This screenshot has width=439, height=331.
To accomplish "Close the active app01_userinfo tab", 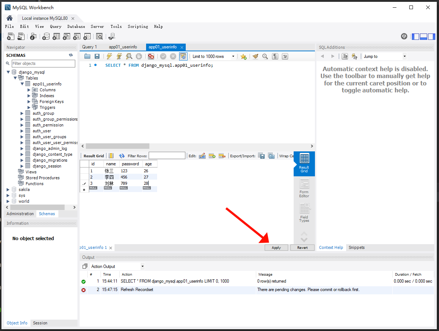I will coord(182,47).
